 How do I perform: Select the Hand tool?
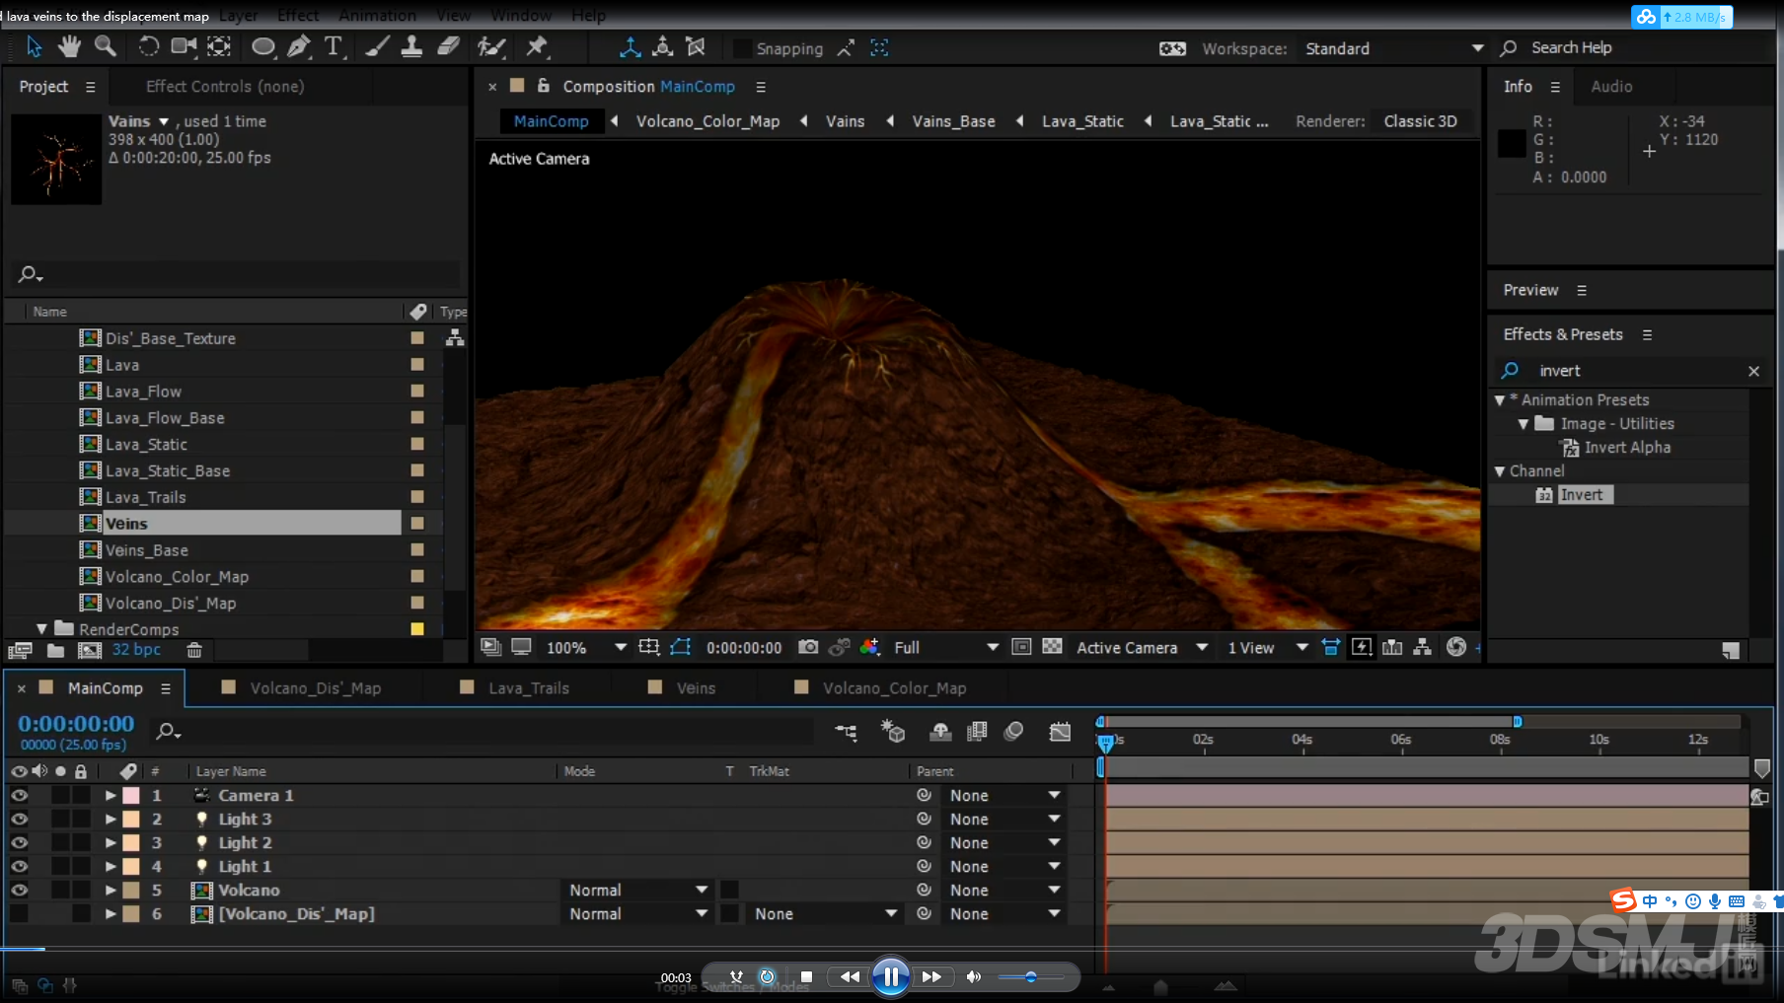click(x=68, y=46)
